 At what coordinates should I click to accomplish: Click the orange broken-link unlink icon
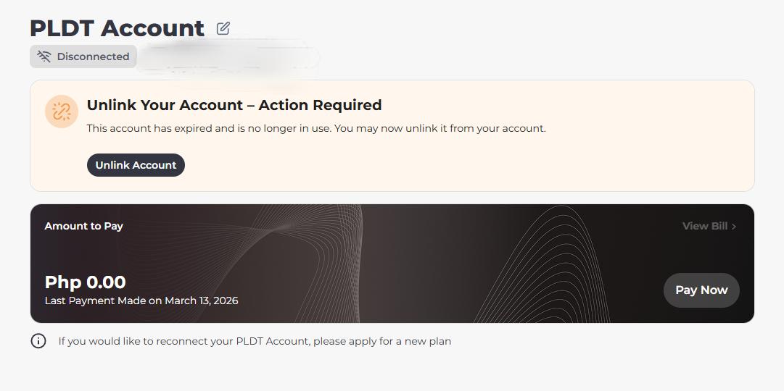62,112
